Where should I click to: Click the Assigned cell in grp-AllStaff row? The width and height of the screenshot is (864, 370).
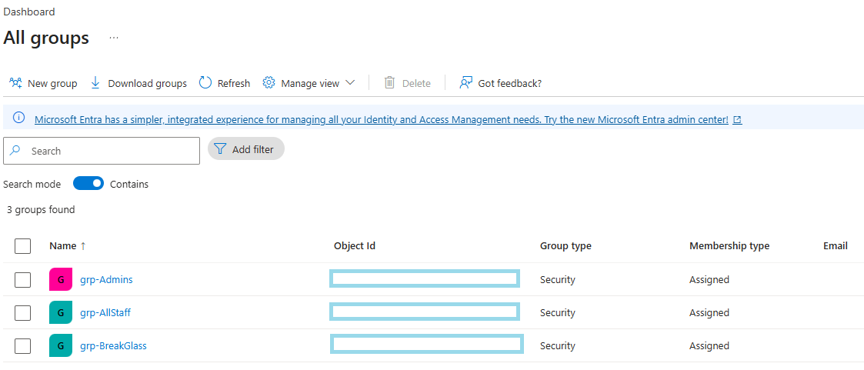[x=709, y=313]
